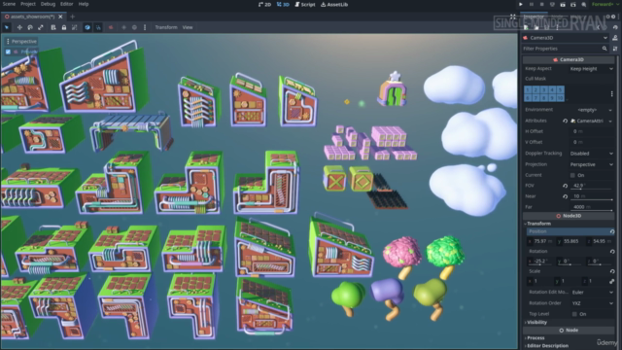Add a new scene tab
The height and width of the screenshot is (350, 622).
point(72,17)
